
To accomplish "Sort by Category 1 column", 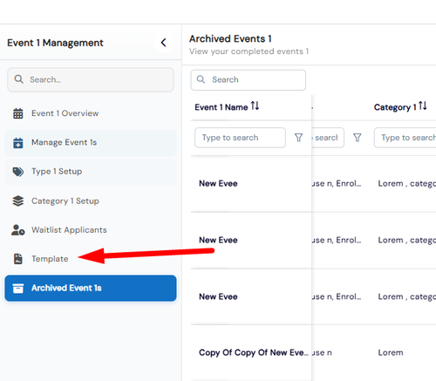I will pyautogui.click(x=423, y=105).
